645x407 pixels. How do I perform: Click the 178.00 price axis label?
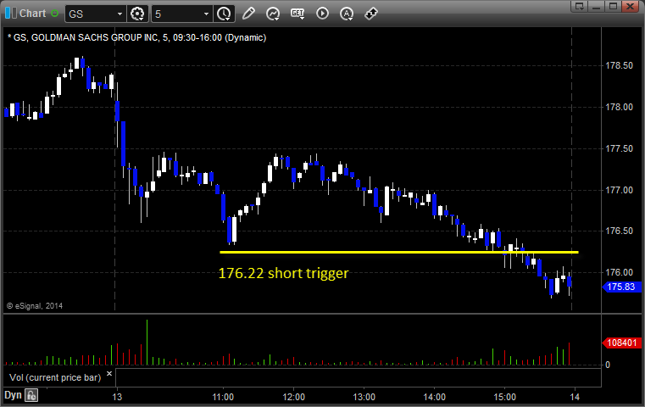(619, 107)
